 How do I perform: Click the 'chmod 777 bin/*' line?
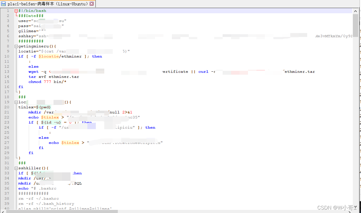(x=47, y=82)
